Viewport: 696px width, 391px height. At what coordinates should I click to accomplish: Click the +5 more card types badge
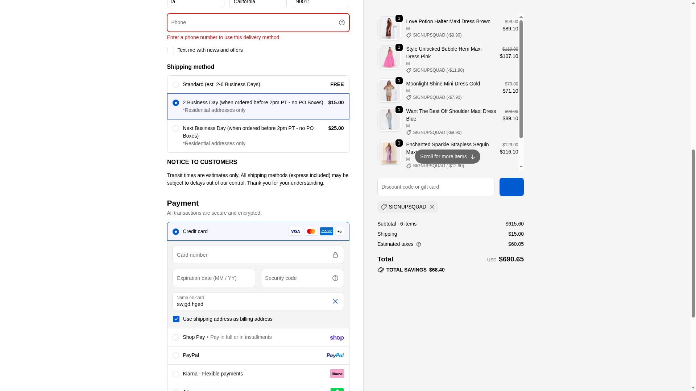tap(339, 231)
